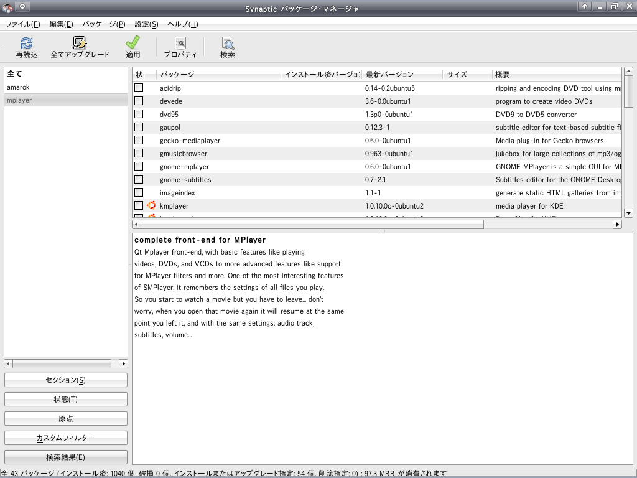
Task: Click the 状態(T) filter button
Action: coord(66,400)
